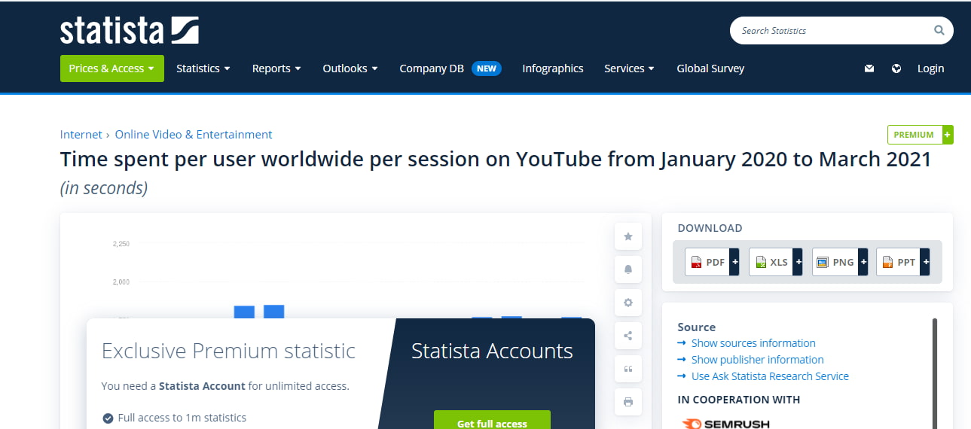This screenshot has height=429, width=971.
Task: Expand the Reports menu
Action: (276, 68)
